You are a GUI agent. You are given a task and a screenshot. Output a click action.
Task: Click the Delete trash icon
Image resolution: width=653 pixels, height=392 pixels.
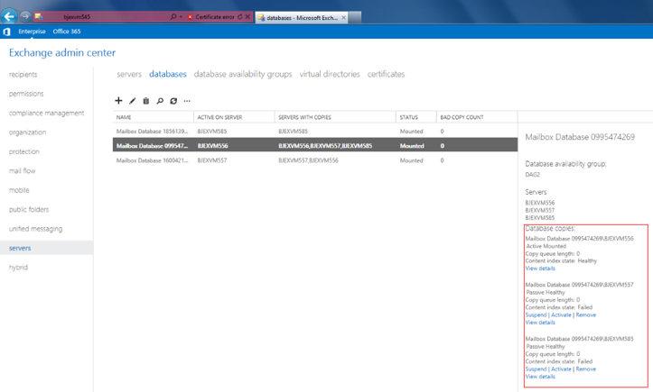[145, 101]
